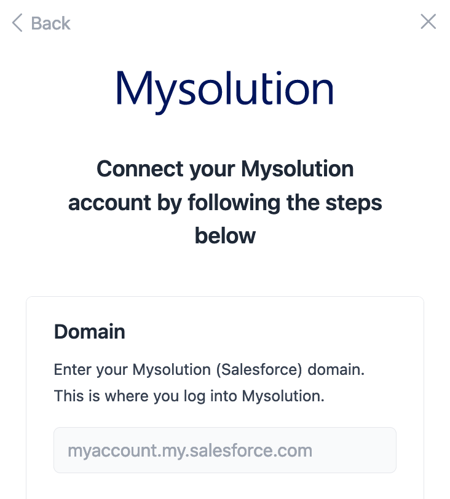Focus the domain input field
Screen dimensions: 450x499
tap(225, 450)
